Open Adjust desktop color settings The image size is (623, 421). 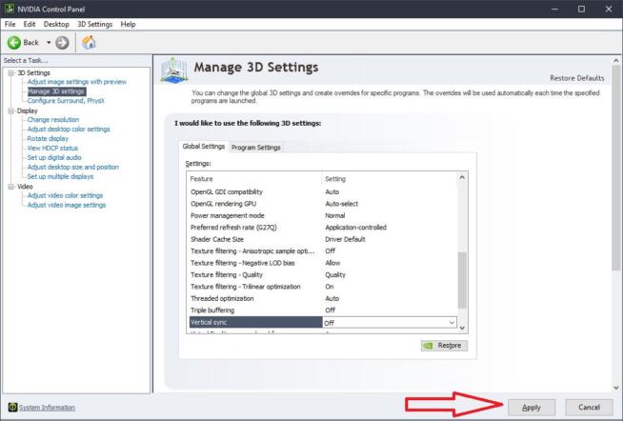(x=69, y=130)
